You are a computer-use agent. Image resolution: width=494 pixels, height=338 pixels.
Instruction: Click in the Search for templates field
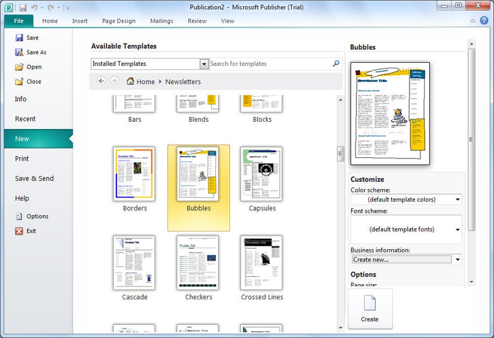click(x=269, y=64)
